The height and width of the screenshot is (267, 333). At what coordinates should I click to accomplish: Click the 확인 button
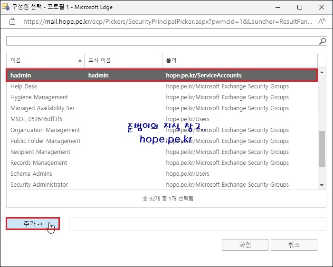coord(245,245)
